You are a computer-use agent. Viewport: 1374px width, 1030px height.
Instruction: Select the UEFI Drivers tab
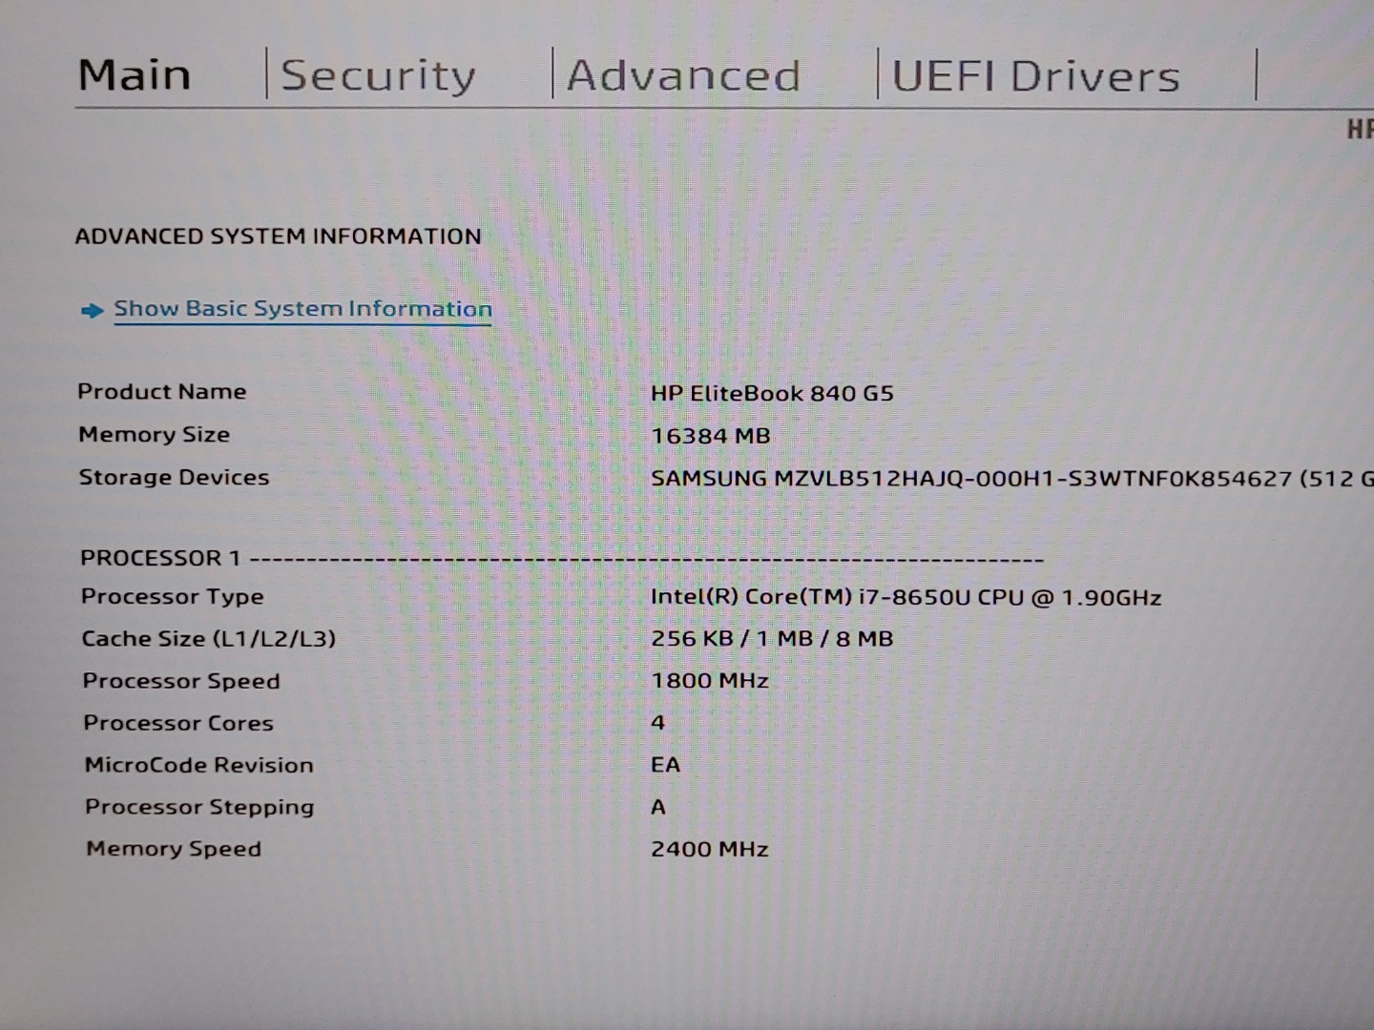point(1035,77)
